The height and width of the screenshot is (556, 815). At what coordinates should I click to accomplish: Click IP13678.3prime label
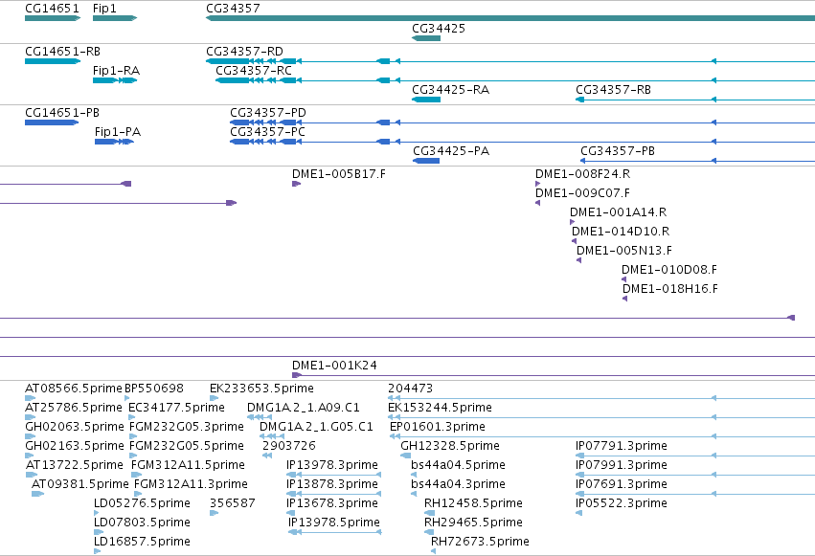(331, 503)
